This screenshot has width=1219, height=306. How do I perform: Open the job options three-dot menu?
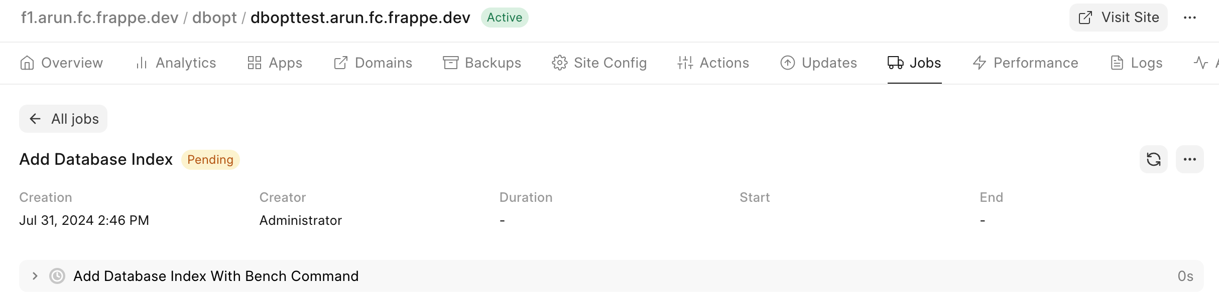(x=1189, y=159)
